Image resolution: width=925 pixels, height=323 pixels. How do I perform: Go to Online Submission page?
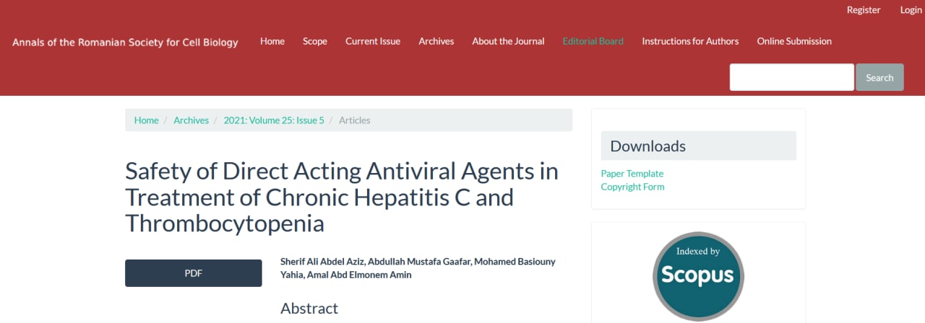(x=794, y=41)
